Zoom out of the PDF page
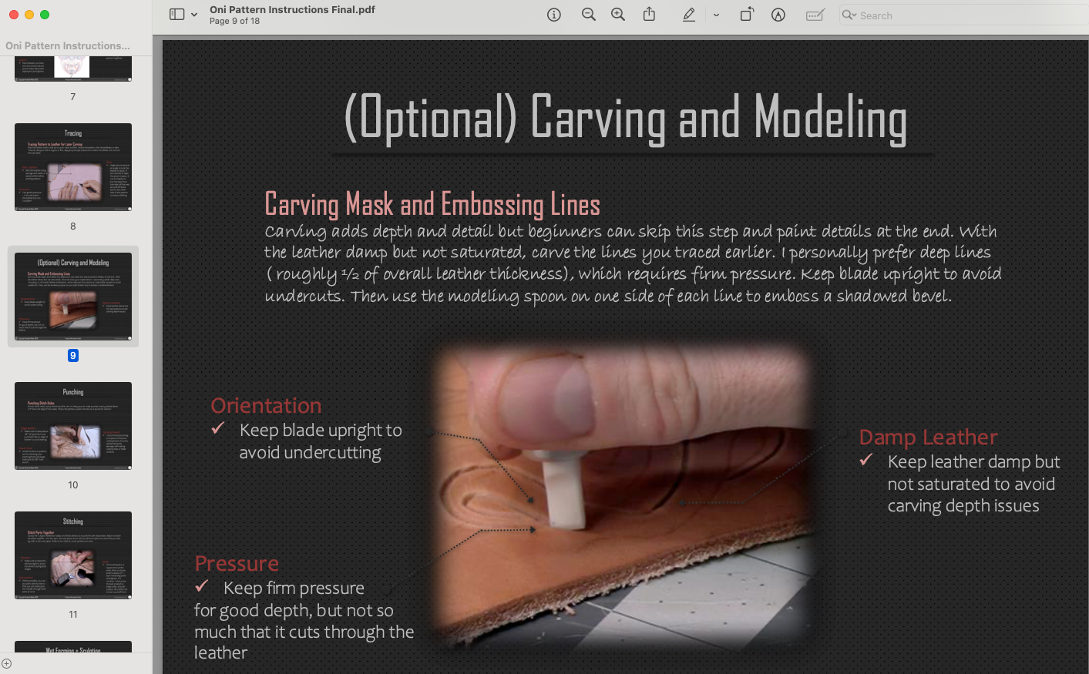Screen dimensions: 1089x674 click(x=589, y=15)
